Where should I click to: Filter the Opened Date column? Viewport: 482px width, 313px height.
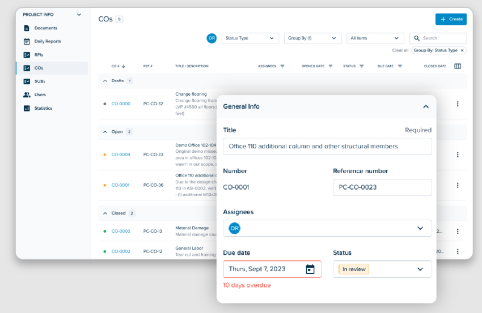coord(331,66)
